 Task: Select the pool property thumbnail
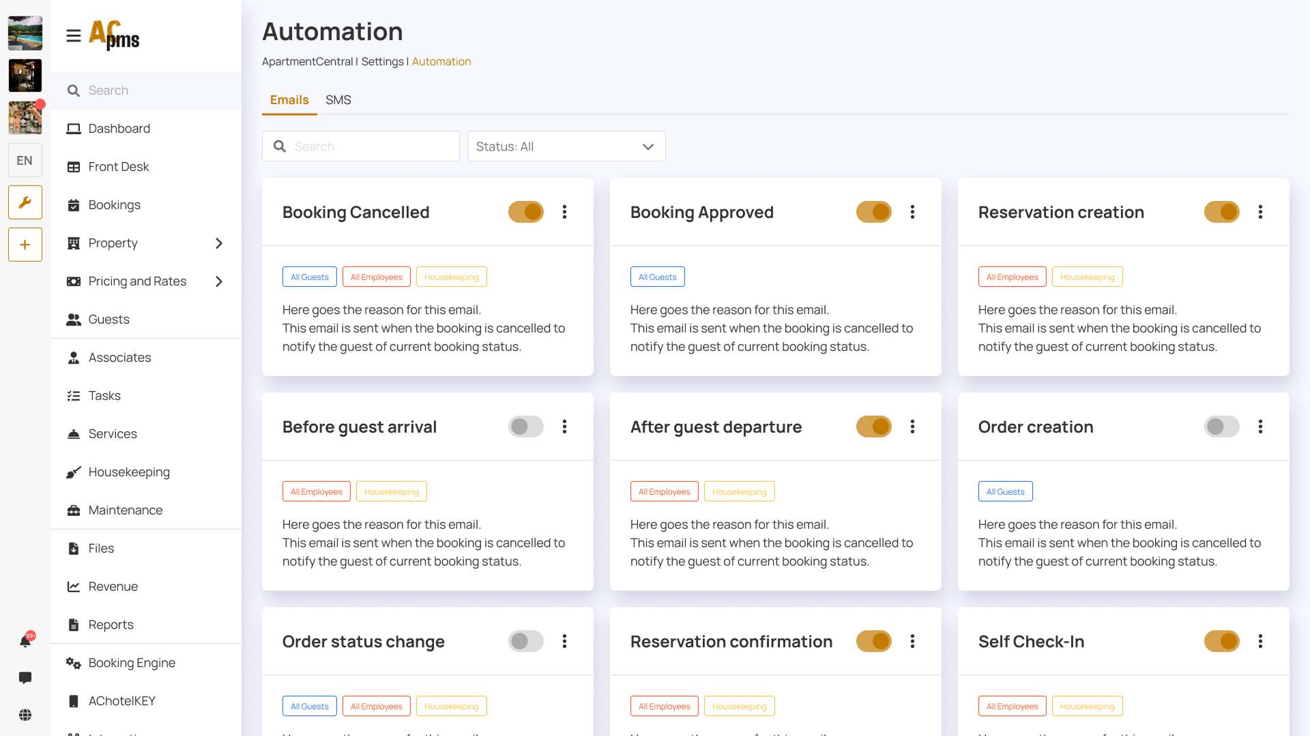[25, 33]
